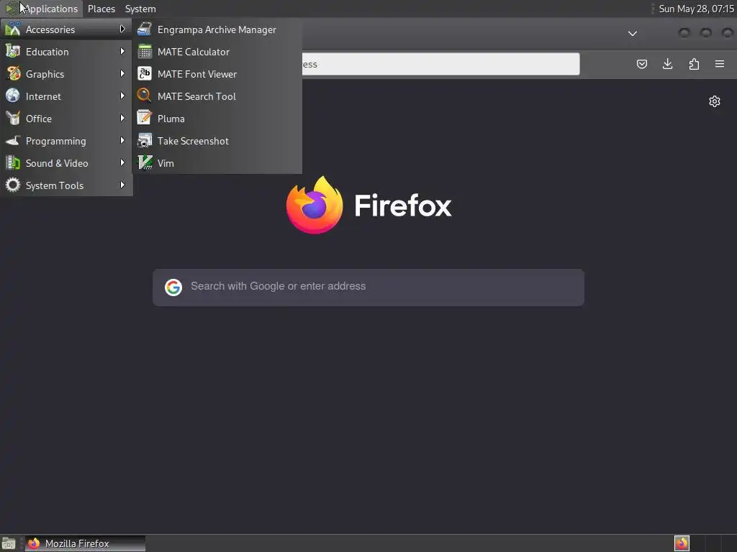737x552 pixels.
Task: Expand Graphics submenu arrow
Action: [x=122, y=74]
